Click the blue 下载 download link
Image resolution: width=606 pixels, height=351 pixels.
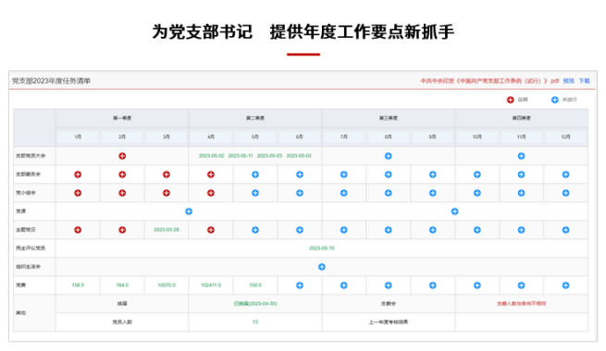click(585, 81)
